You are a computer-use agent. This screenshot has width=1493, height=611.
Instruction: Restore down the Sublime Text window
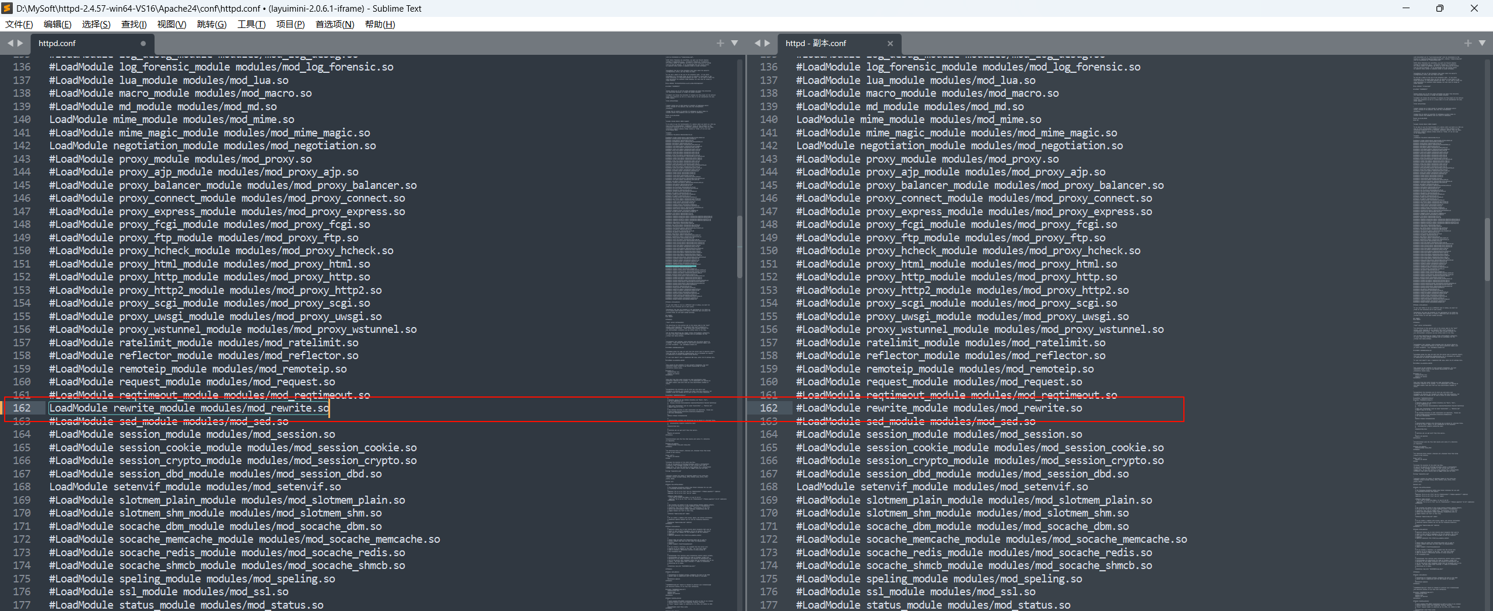pos(1440,8)
